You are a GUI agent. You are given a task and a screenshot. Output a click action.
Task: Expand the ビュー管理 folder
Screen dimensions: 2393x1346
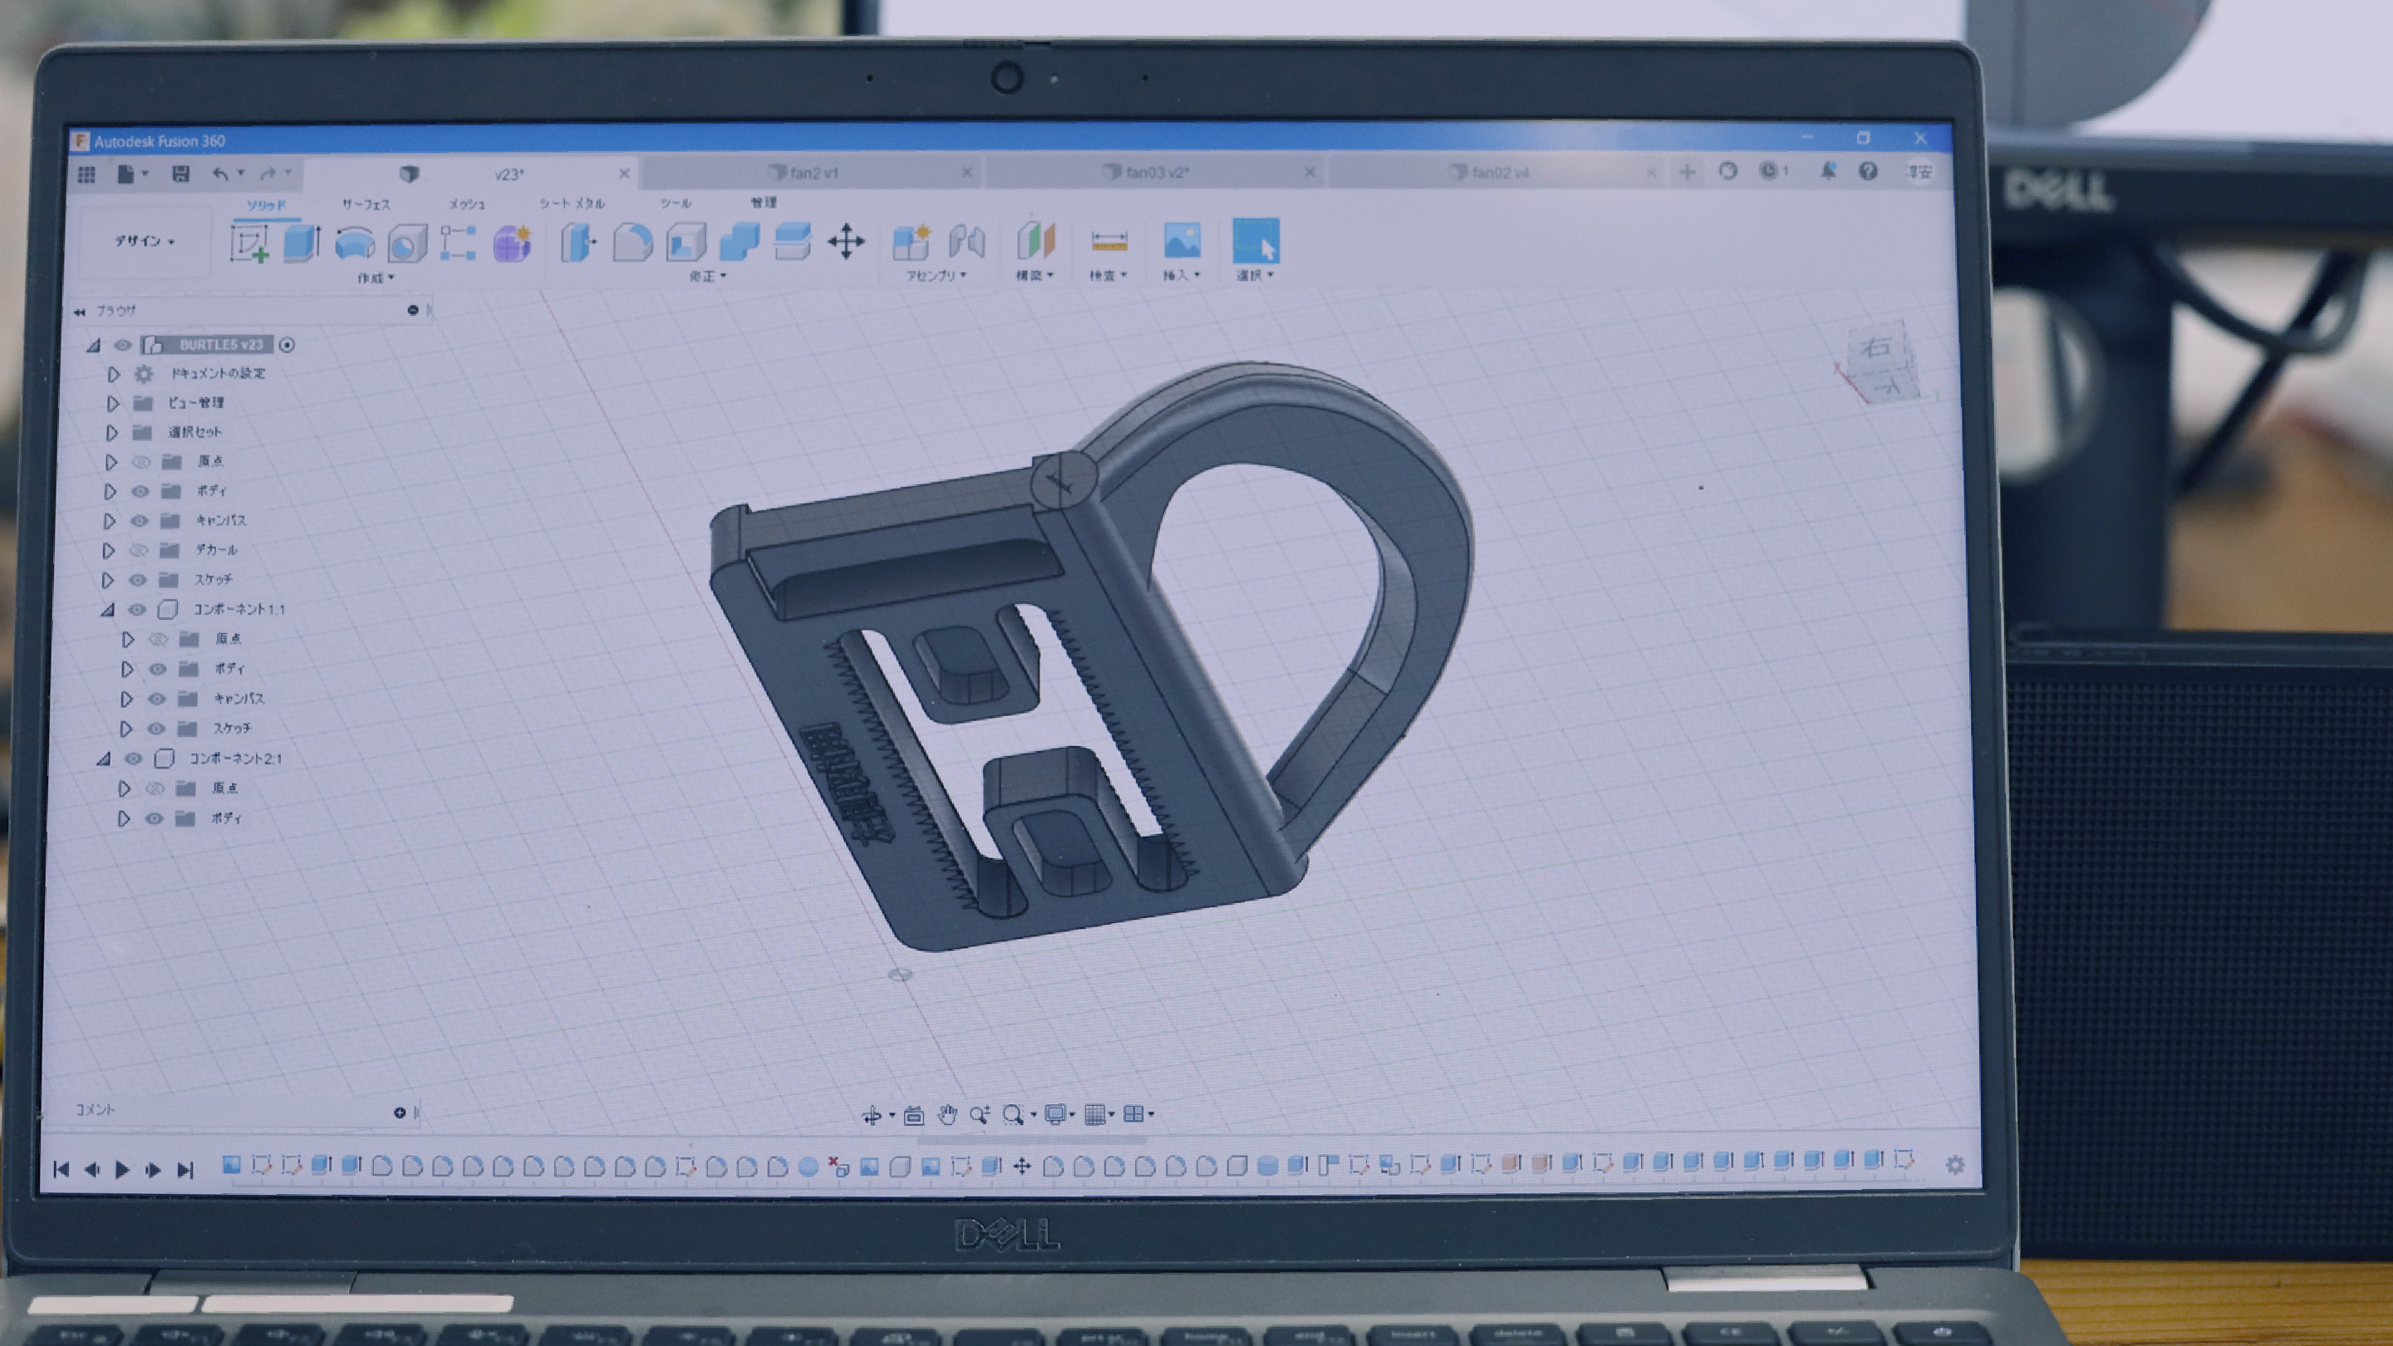[112, 404]
